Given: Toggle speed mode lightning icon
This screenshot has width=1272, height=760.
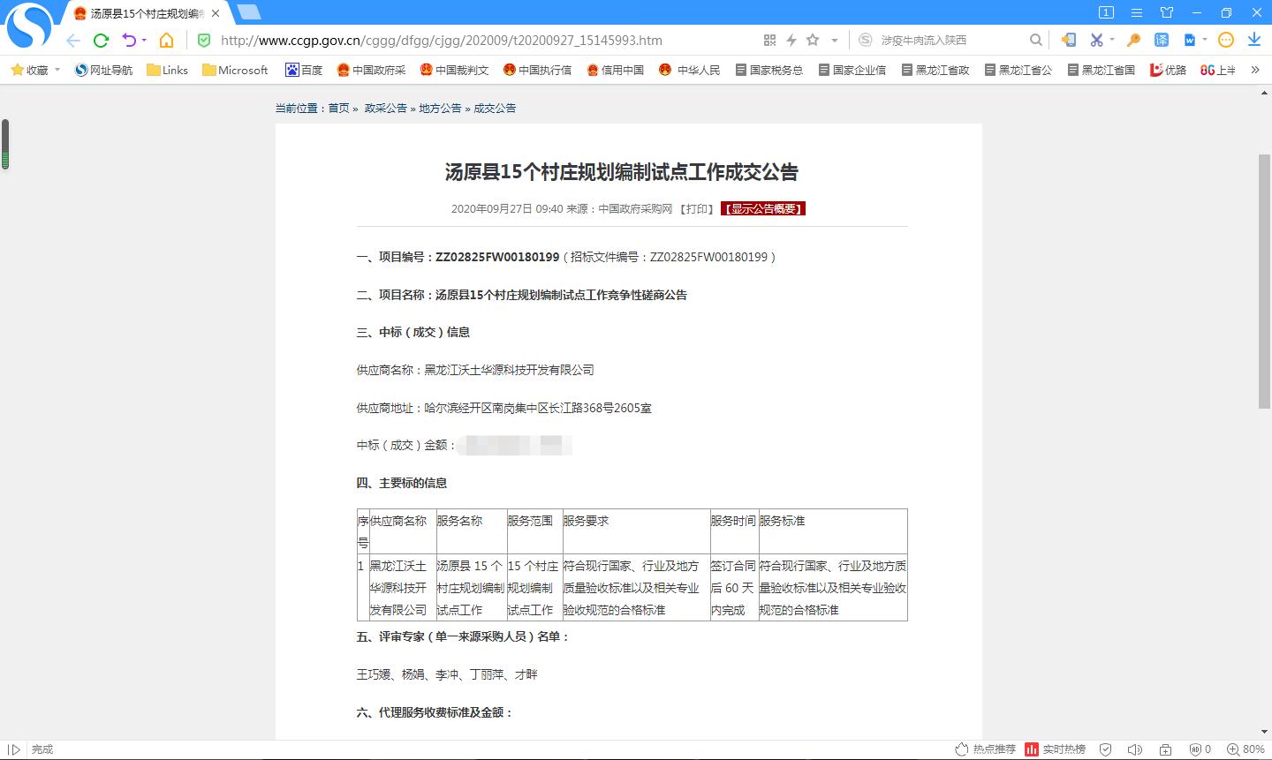Looking at the screenshot, I should pos(791,41).
